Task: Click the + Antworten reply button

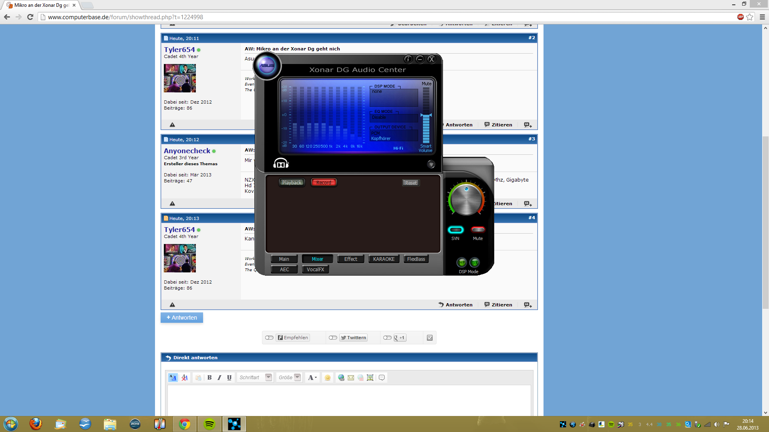Action: pyautogui.click(x=182, y=318)
